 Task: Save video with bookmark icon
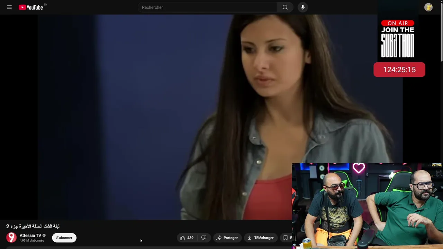click(286, 238)
